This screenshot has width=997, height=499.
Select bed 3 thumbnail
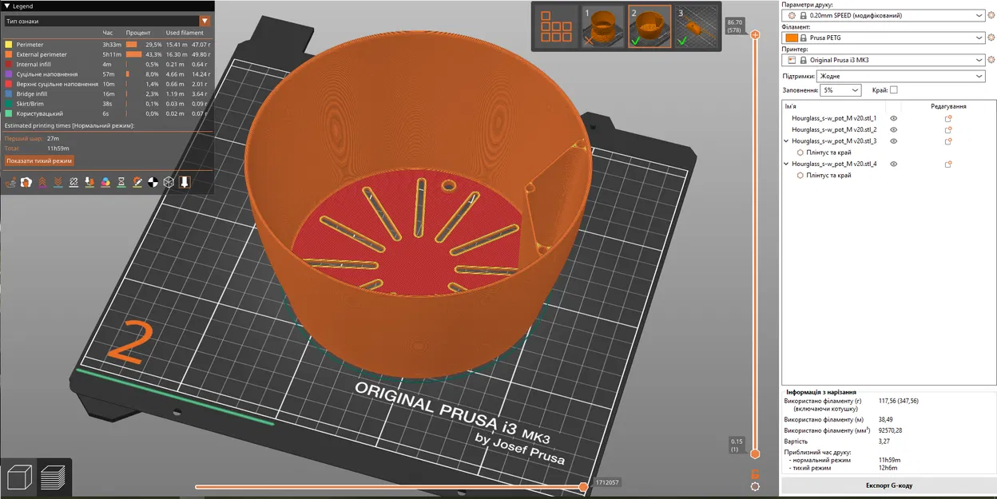(x=696, y=26)
